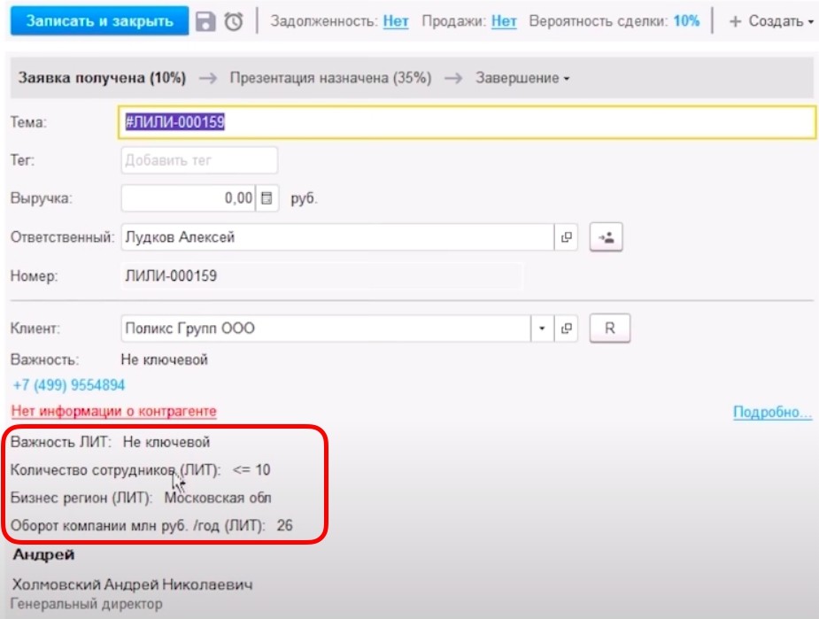Click the plus icon beside Создать

click(x=735, y=21)
